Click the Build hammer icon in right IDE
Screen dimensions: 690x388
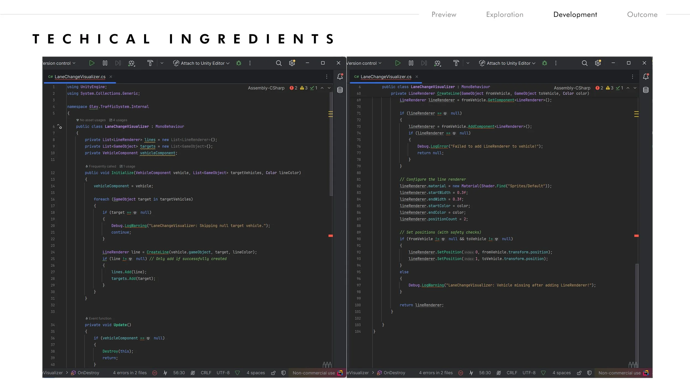pyautogui.click(x=456, y=63)
